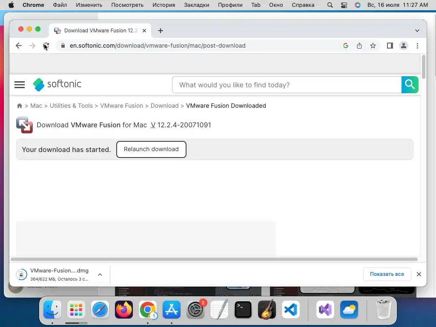The width and height of the screenshot is (436, 327).
Task: Open Spotlight search in menu bar
Action: click(x=330, y=5)
